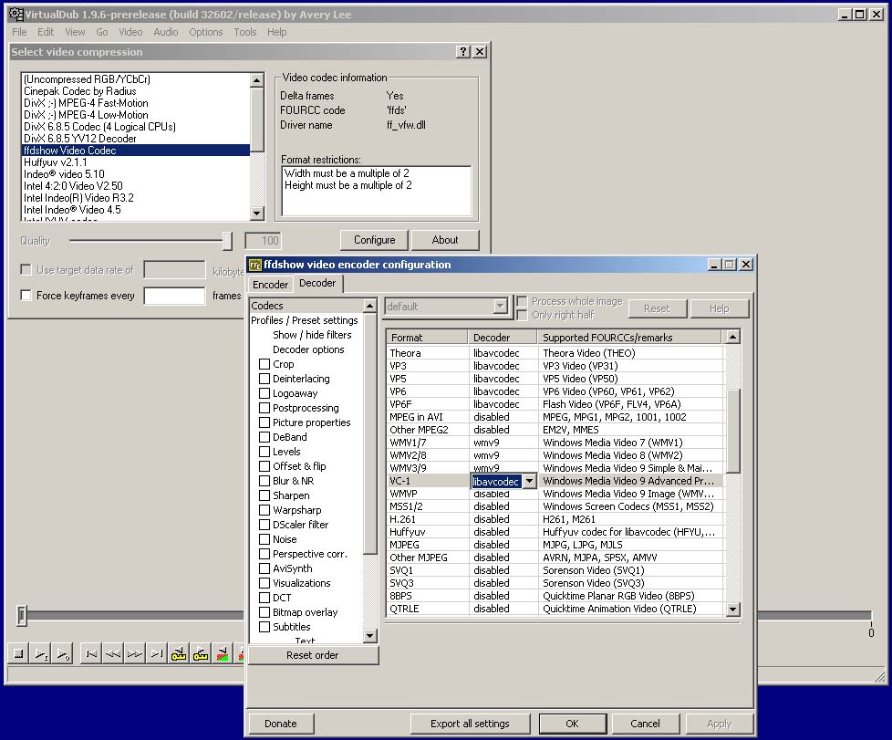Viewport: 892px width, 740px height.
Task: Switch to the Encoder tab
Action: pos(270,285)
